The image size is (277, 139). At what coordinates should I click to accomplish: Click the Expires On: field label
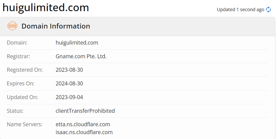pyautogui.click(x=21, y=83)
